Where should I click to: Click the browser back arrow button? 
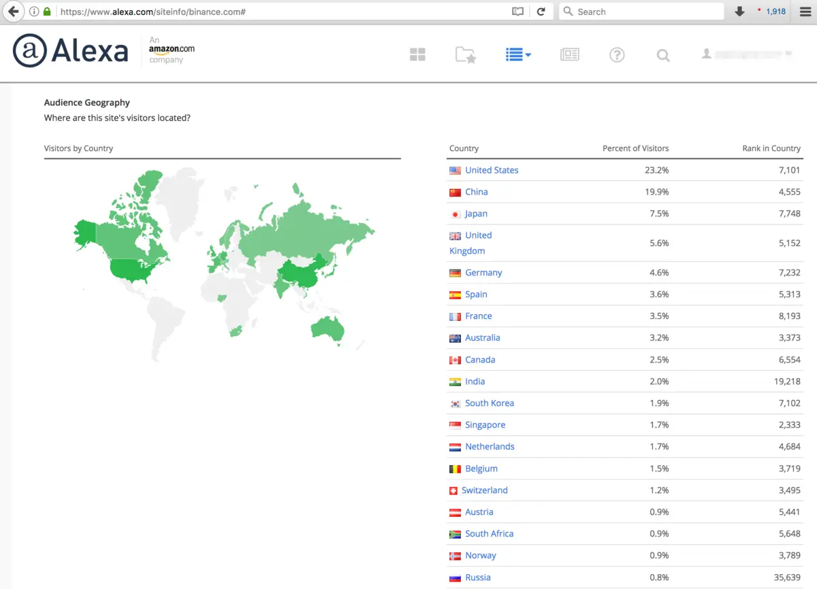point(14,12)
